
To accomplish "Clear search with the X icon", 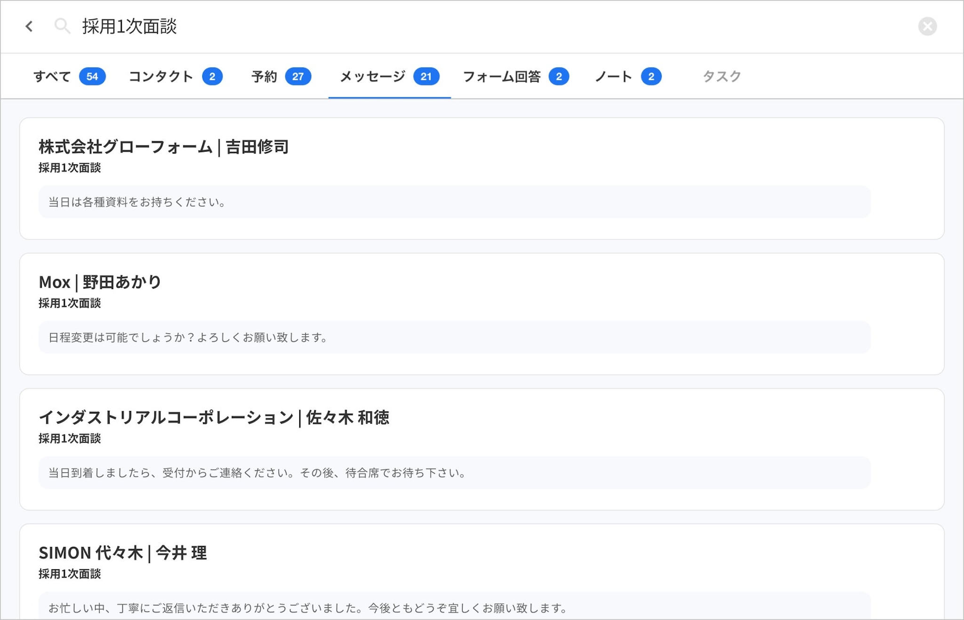I will (x=927, y=26).
